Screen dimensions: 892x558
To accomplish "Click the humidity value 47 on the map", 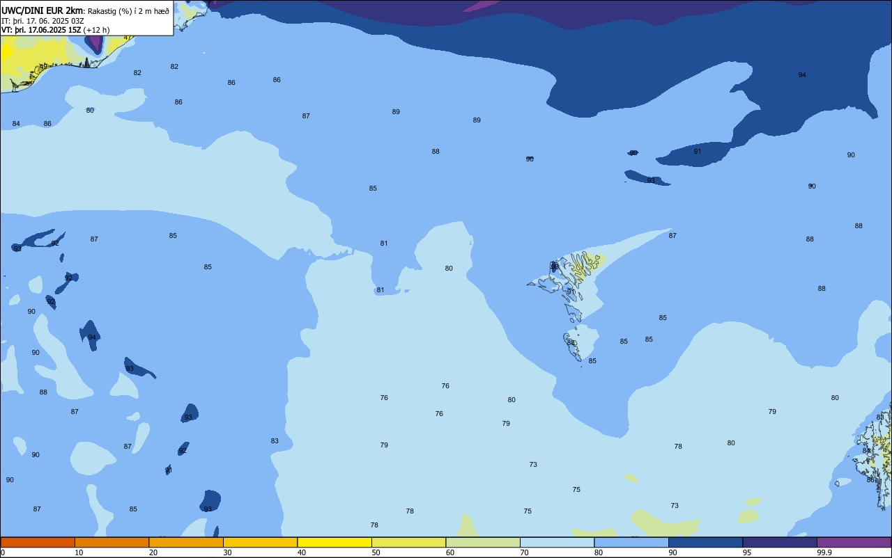I will click(x=128, y=38).
